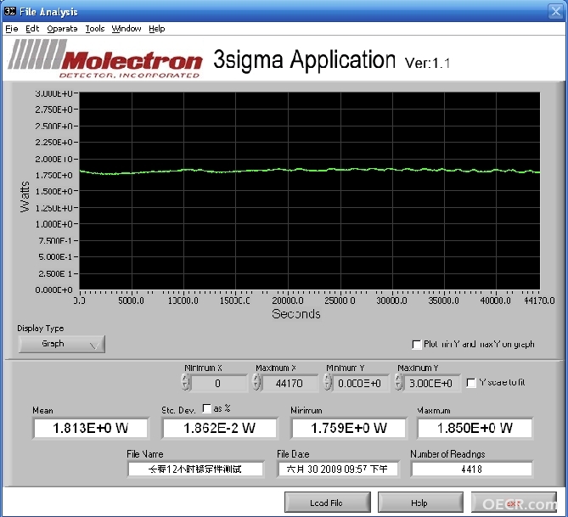Click the Maximum Y field showing 3.000E+0

point(431,384)
